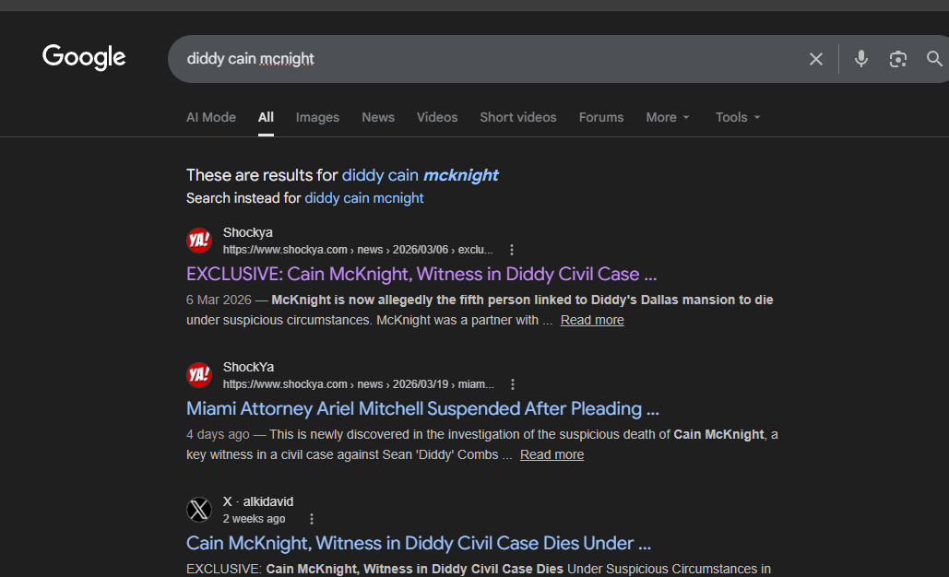
Task: Click the X logo favicon for alkidavid
Action: 199,510
